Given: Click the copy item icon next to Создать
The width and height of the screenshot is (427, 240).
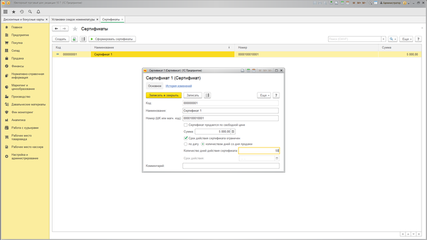Looking at the screenshot, I should coord(74,39).
